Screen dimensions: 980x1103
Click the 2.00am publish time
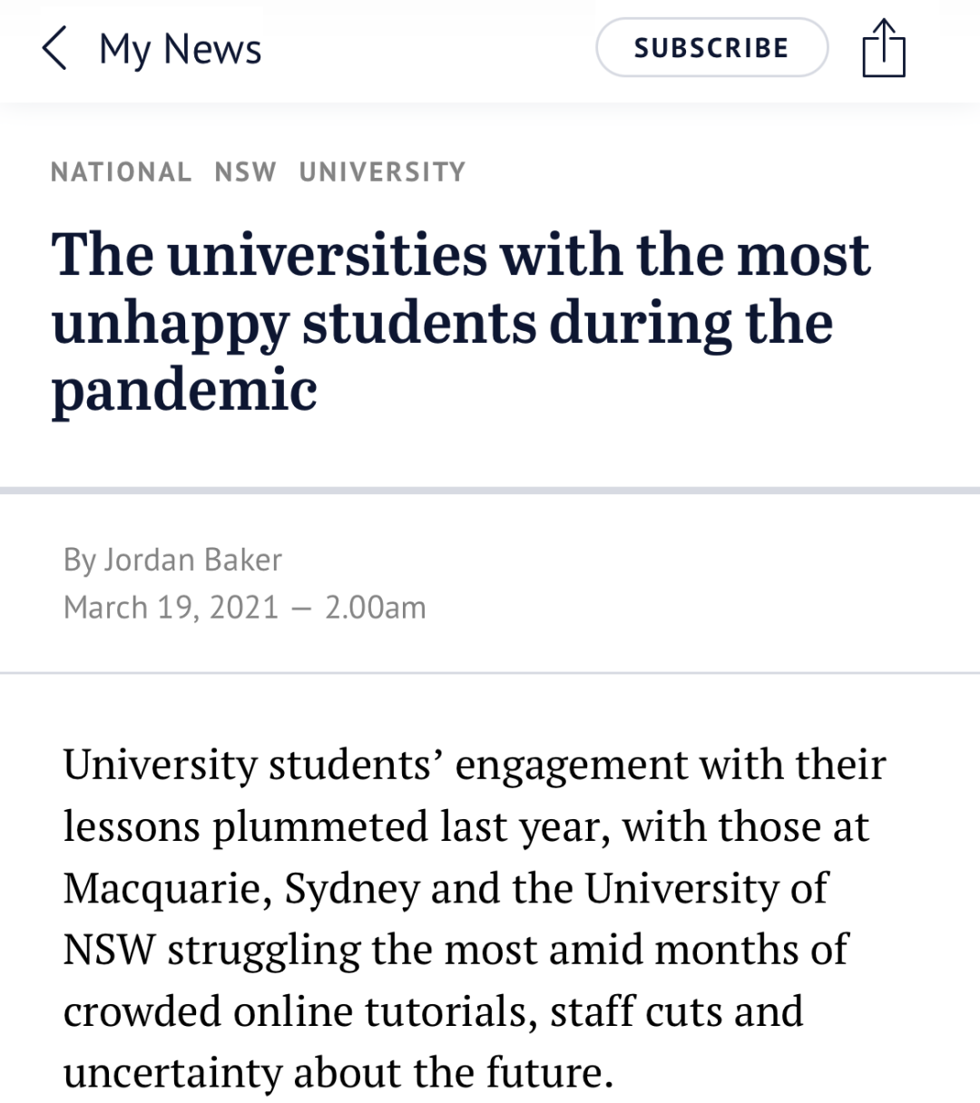click(x=375, y=607)
